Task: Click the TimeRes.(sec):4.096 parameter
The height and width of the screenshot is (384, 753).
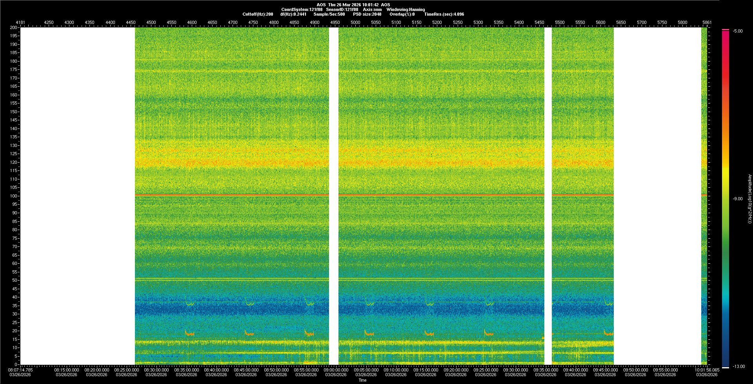Action: click(444, 14)
